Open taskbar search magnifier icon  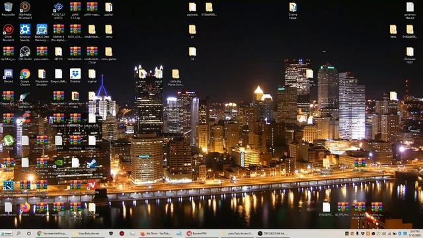click(19, 233)
